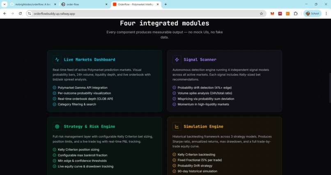This screenshot has height=175, width=331.
Task: Open the School profile button
Action: (313, 13)
